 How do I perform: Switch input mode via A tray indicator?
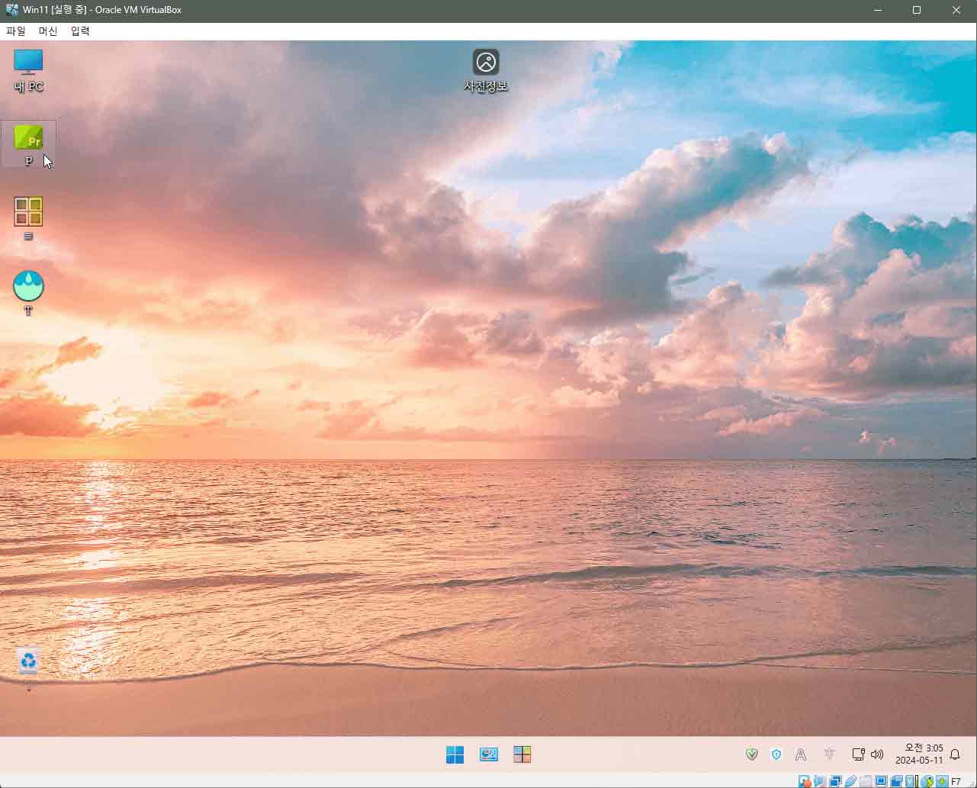click(x=801, y=754)
